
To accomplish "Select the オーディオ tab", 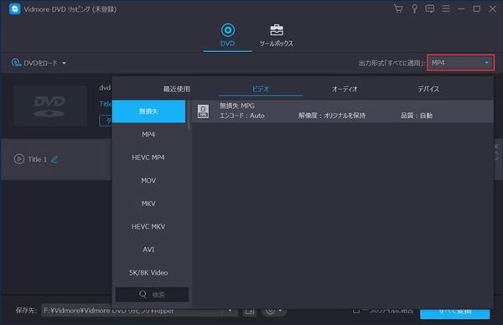I will [x=345, y=89].
